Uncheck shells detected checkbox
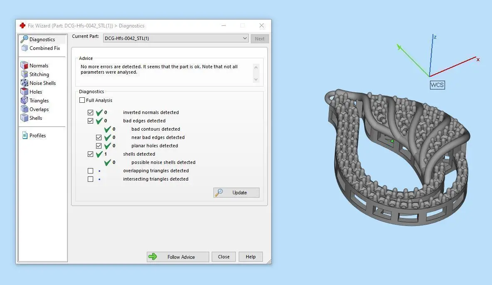This screenshot has width=492, height=285. coord(90,154)
